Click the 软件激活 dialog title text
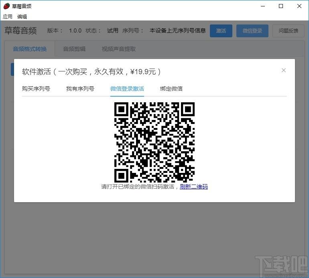This screenshot has width=309, height=278. click(x=91, y=71)
